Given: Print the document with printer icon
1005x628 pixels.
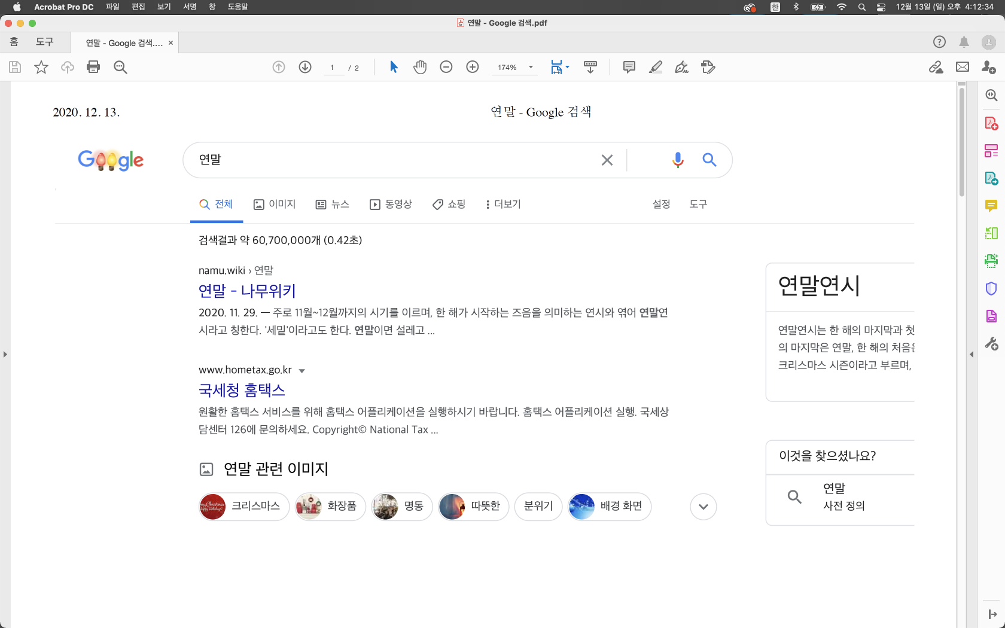Looking at the screenshot, I should click(93, 67).
